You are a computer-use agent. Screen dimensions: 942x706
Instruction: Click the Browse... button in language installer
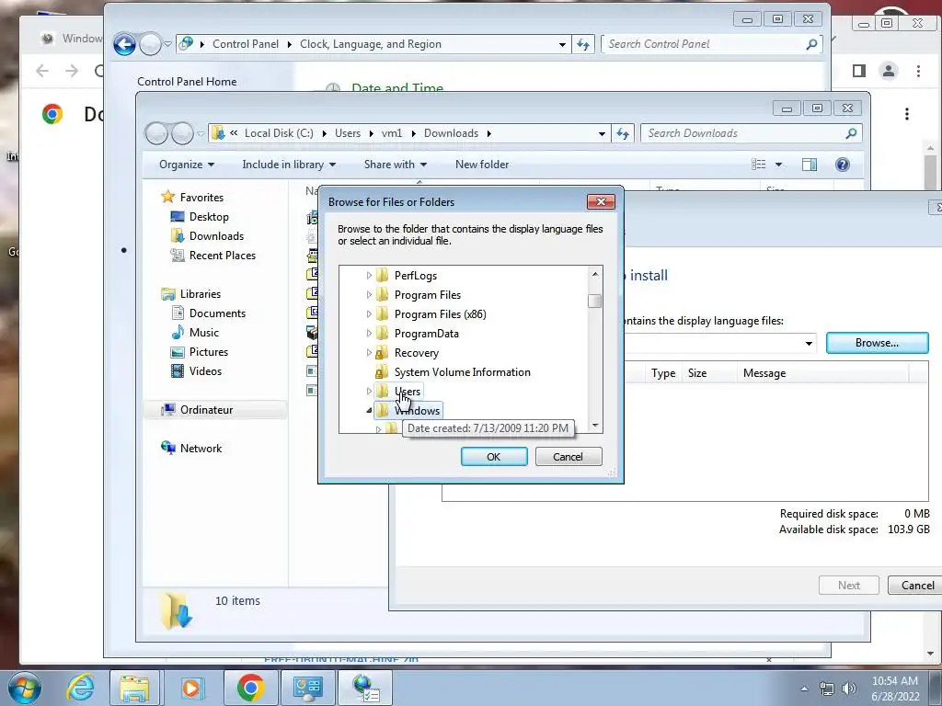tap(877, 343)
